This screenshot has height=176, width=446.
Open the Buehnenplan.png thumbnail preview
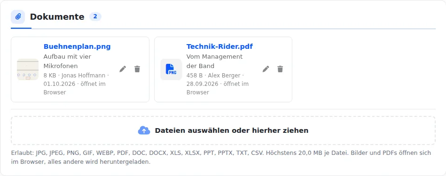click(28, 69)
